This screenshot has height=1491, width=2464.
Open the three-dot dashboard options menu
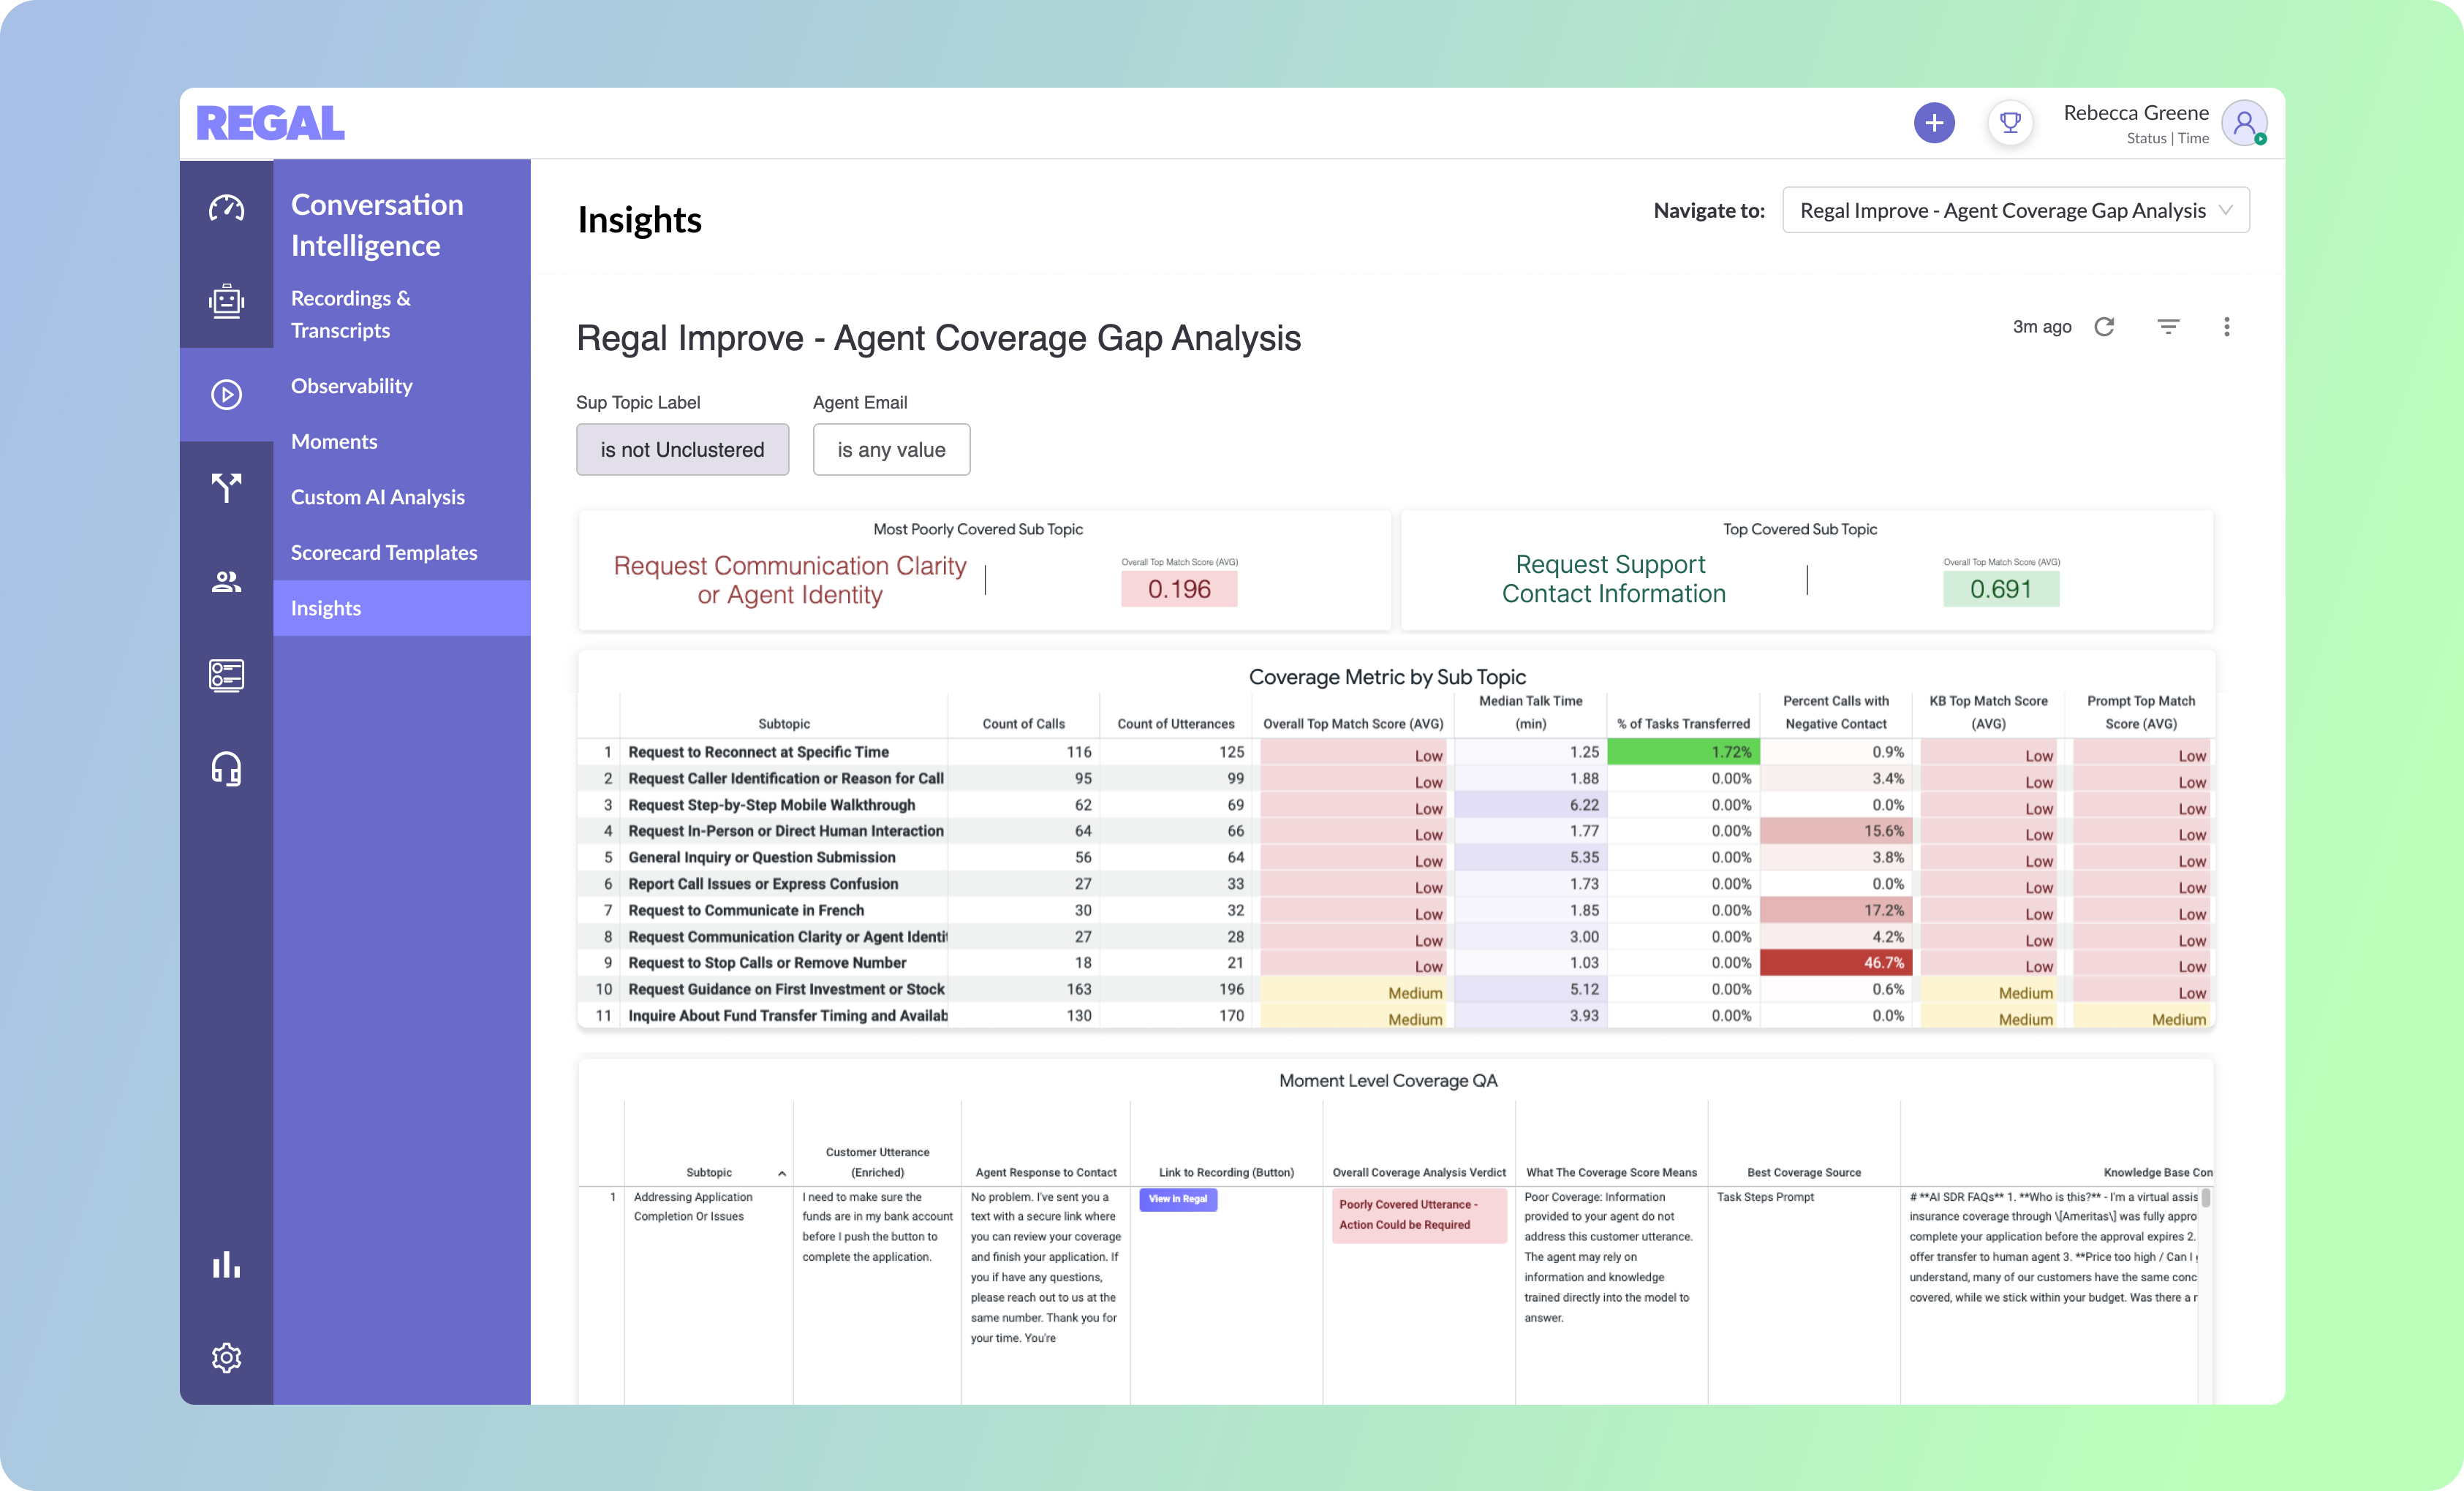[x=2226, y=327]
